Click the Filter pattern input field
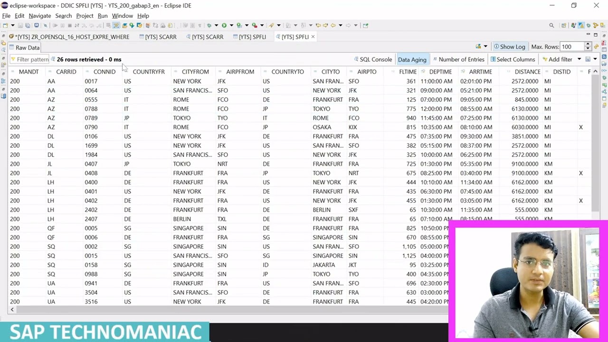The height and width of the screenshot is (342, 608). coord(30,59)
